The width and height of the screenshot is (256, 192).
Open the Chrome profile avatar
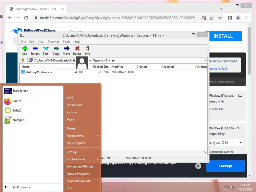(x=238, y=18)
